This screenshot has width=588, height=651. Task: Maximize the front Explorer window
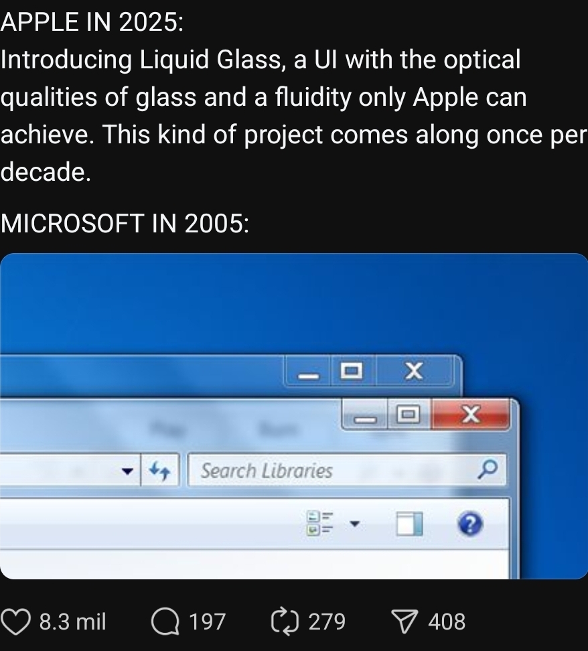coord(409,414)
